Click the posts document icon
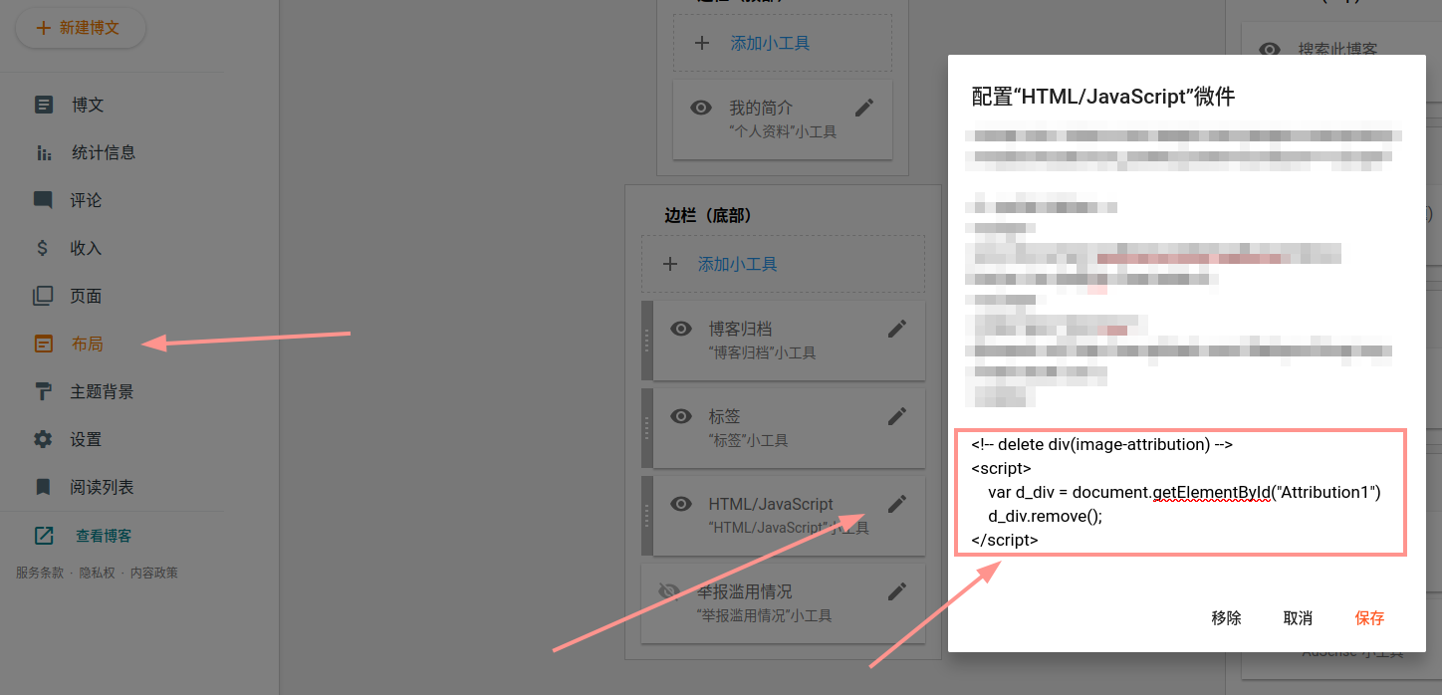This screenshot has height=695, width=1442. [43, 105]
